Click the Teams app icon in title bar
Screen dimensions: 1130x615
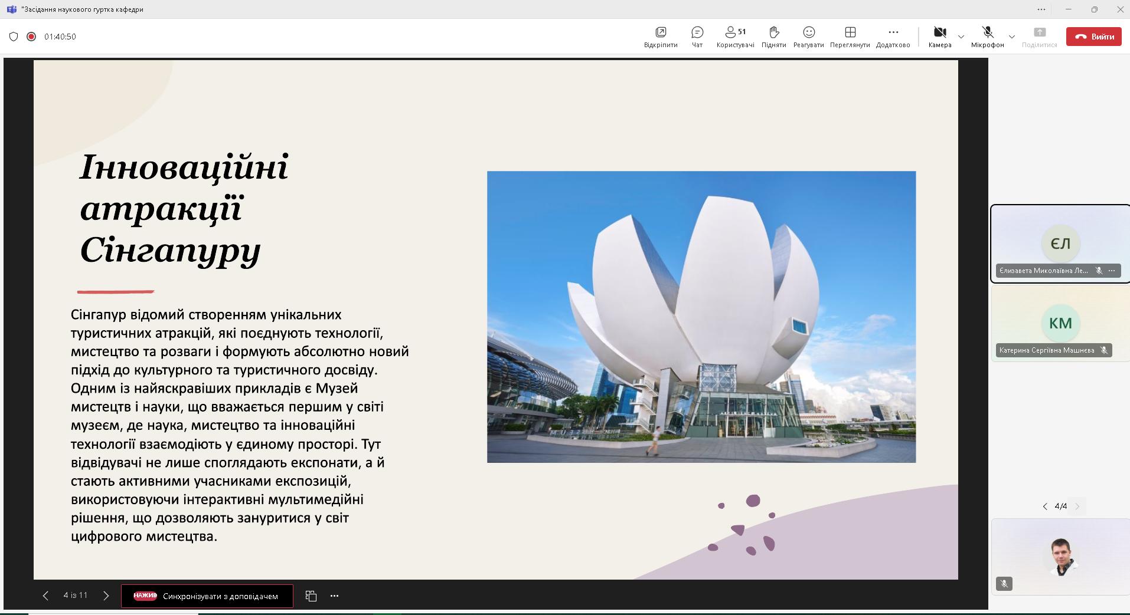pos(11,9)
